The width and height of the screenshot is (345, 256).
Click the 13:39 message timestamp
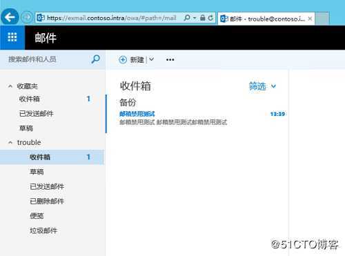coord(277,114)
